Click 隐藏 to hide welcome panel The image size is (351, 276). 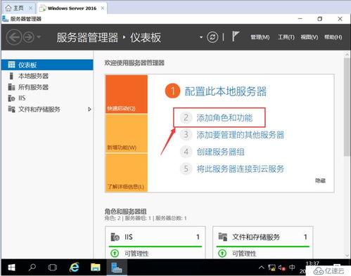(x=320, y=180)
